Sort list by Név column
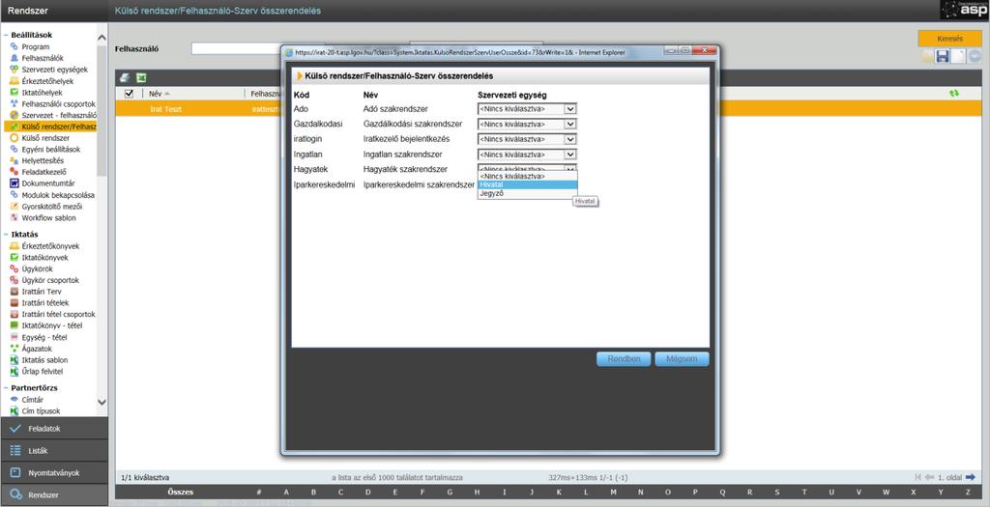The width and height of the screenshot is (990, 507). point(160,94)
